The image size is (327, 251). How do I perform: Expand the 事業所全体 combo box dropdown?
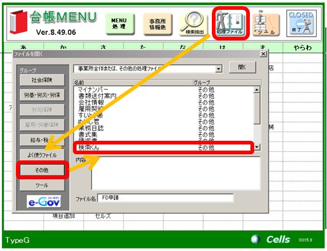pos(219,69)
